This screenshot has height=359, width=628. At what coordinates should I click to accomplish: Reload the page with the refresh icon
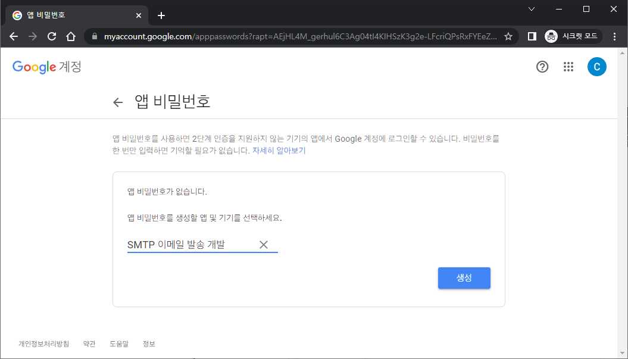(52, 36)
